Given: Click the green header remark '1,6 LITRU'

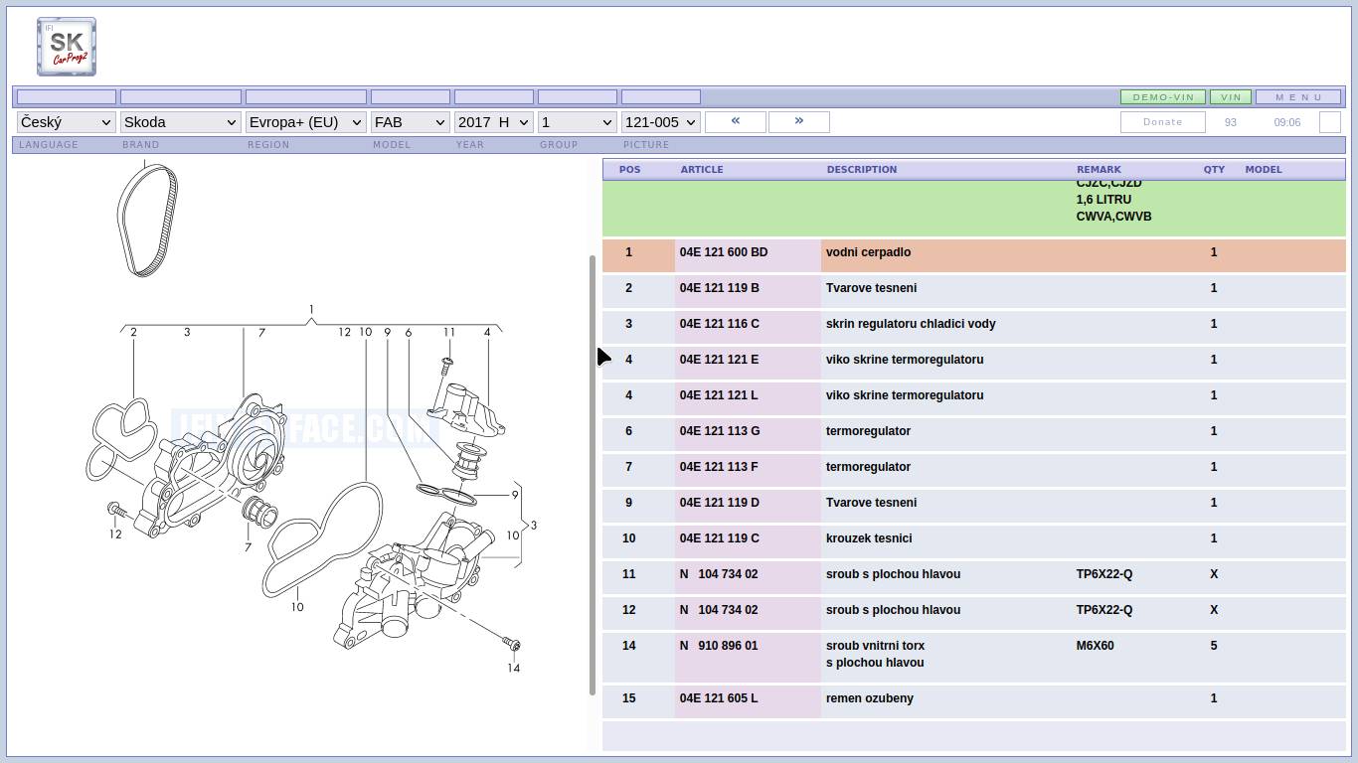Looking at the screenshot, I should point(1103,200).
